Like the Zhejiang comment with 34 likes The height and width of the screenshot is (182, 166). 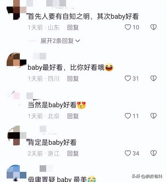click(128, 153)
